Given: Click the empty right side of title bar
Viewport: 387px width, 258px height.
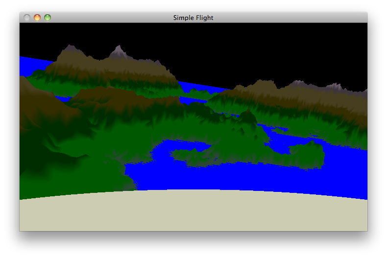Looking at the screenshot, I should [x=304, y=18].
